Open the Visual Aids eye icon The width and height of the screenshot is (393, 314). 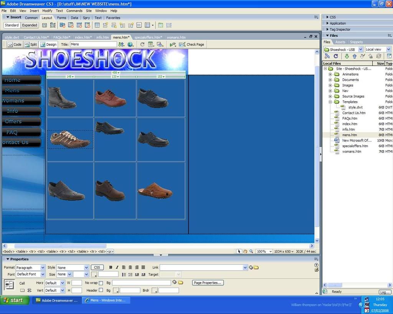click(160, 44)
